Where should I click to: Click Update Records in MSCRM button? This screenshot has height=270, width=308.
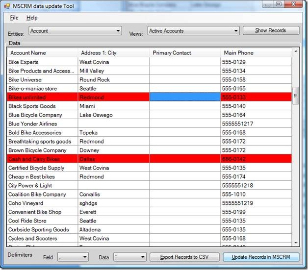point(261,257)
